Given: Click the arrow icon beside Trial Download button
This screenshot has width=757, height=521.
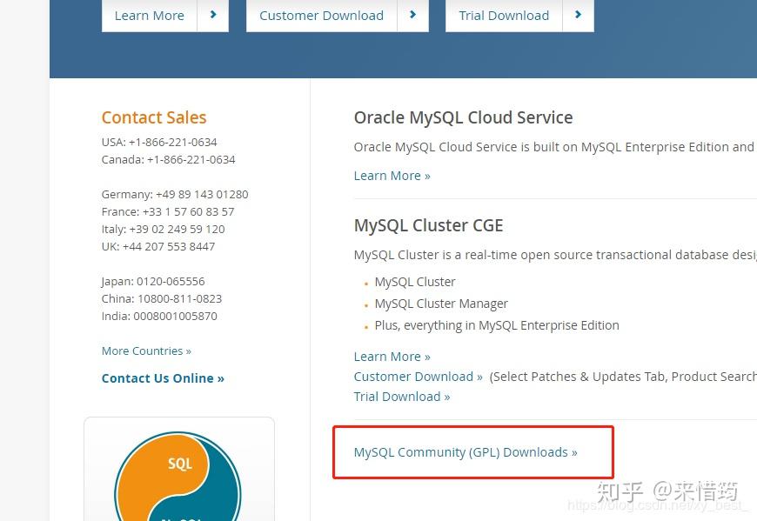Looking at the screenshot, I should (x=579, y=15).
